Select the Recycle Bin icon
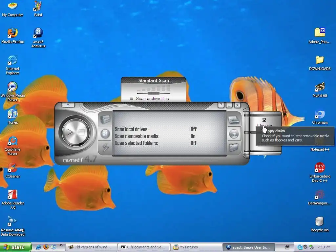The width and height of the screenshot is (336, 252). 320,224
